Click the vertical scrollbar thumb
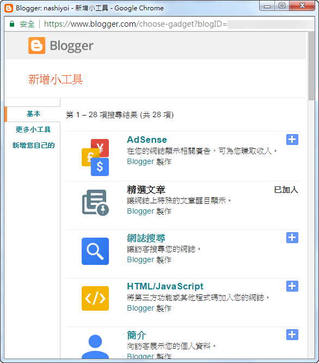Screen dimensions: 319x363 pyautogui.click(x=311, y=66)
